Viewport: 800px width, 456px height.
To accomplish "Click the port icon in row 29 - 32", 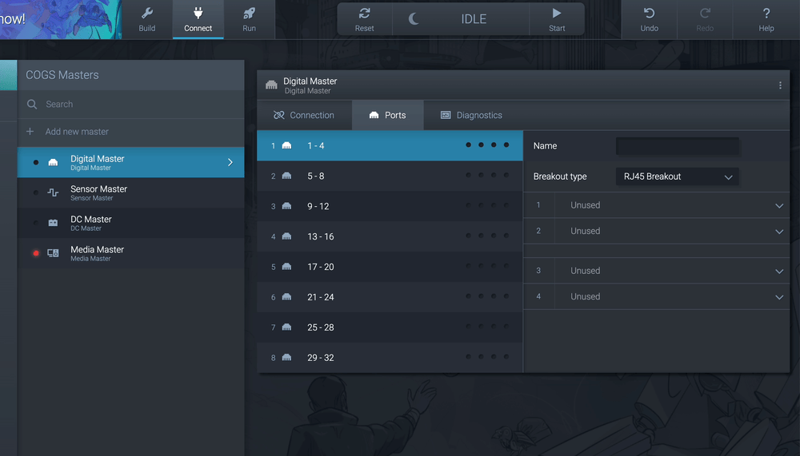I will pos(286,358).
